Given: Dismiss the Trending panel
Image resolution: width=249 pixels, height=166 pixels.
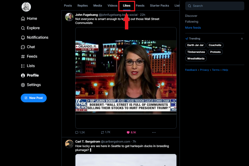Looking at the screenshot, I should coord(242,39).
